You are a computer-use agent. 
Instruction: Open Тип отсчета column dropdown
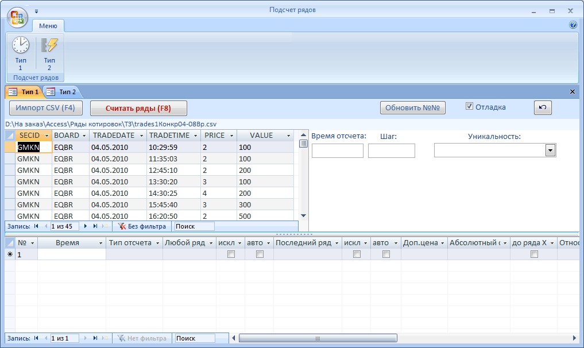157,243
